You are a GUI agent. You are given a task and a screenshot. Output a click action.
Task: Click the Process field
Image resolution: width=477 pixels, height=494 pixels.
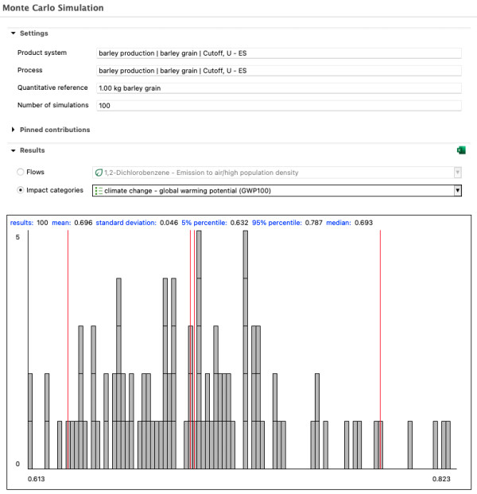[279, 71]
